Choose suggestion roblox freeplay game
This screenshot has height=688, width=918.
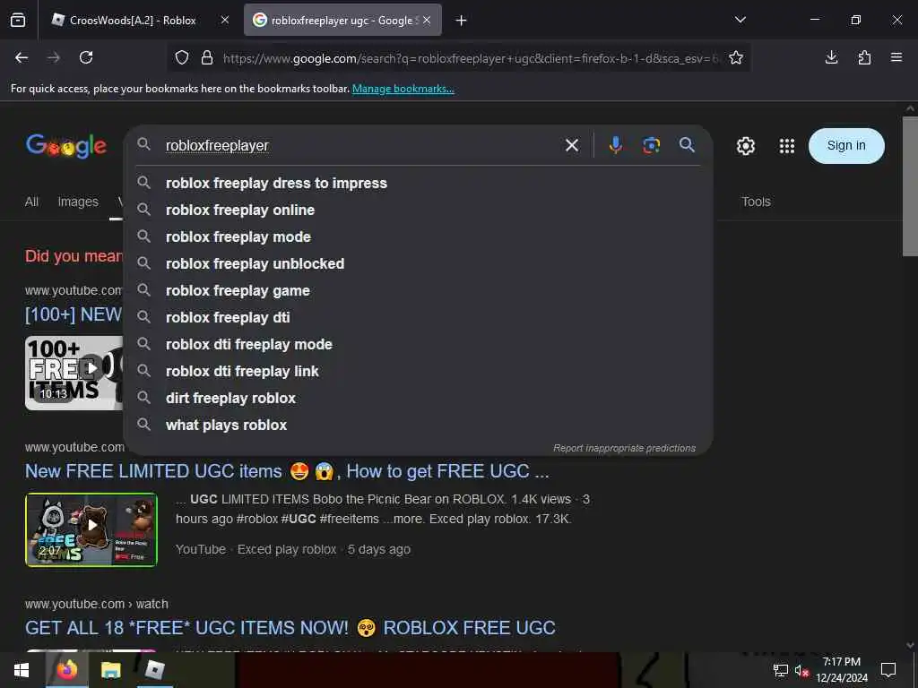coord(418,291)
